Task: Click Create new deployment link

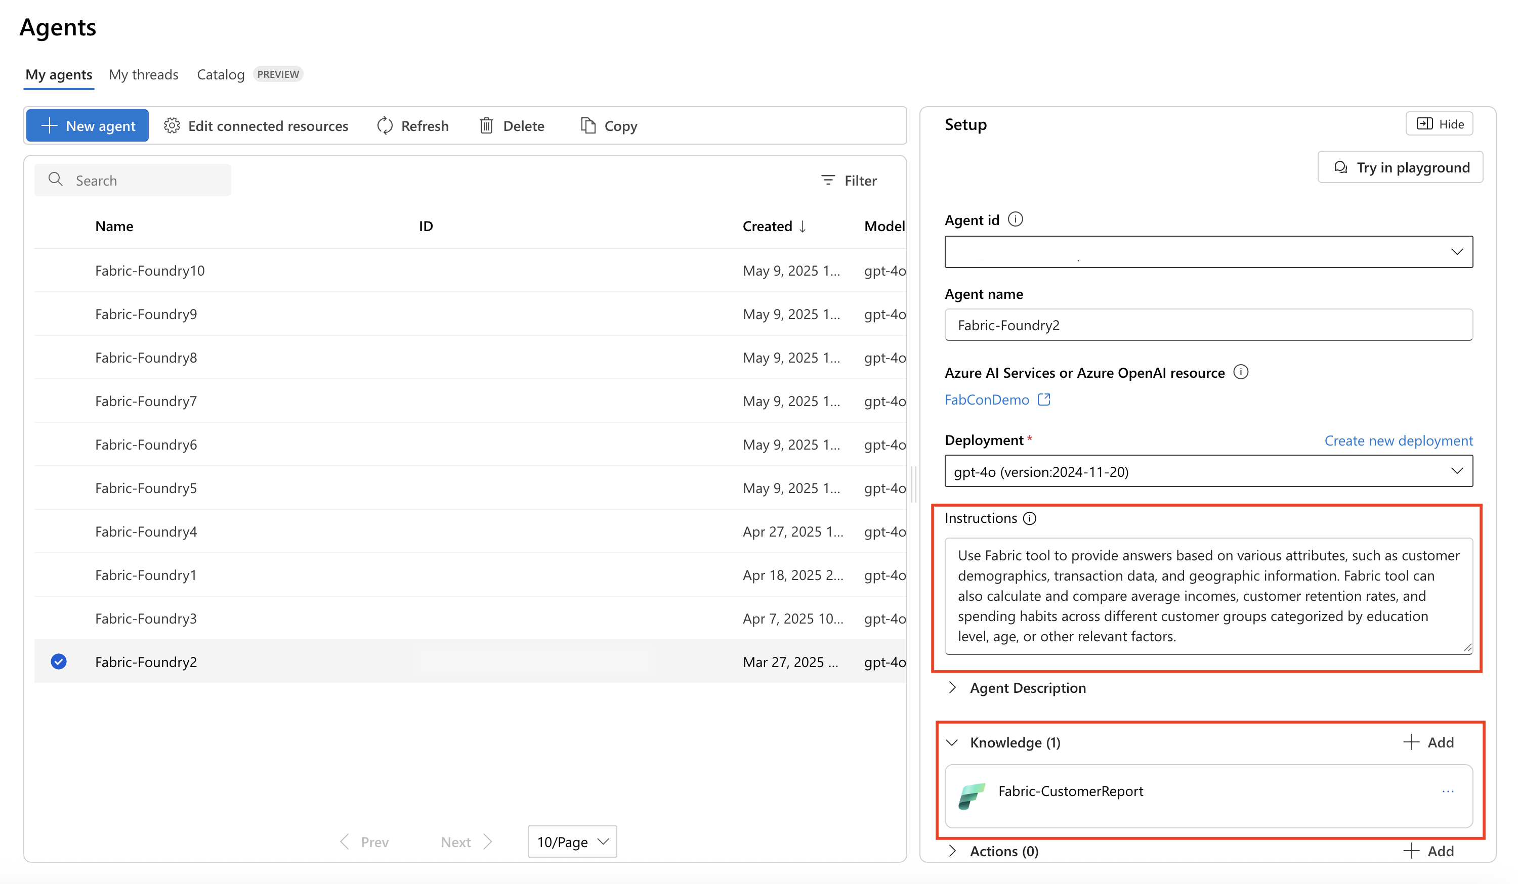Action: tap(1398, 441)
